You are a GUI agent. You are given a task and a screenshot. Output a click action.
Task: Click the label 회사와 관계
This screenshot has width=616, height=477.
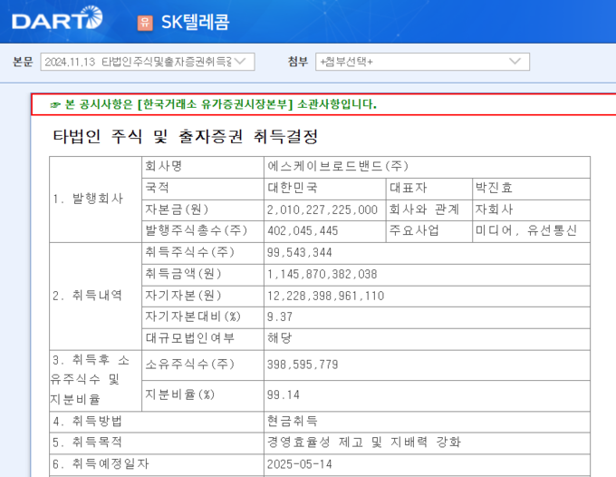click(x=424, y=209)
